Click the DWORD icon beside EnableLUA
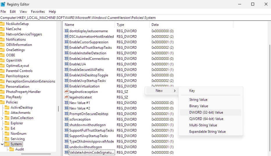The height and width of the screenshot is (156, 271). pos(67,64)
